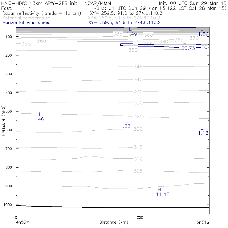
Task: Select the 'NCAR/MMM' header text
Action: [98, 3]
